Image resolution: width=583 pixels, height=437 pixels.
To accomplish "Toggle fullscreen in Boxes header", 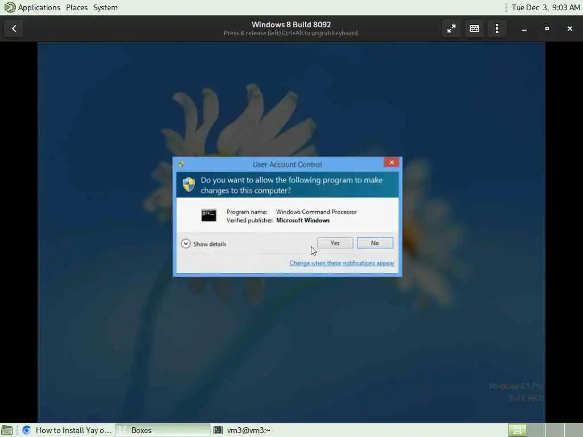I will [451, 28].
